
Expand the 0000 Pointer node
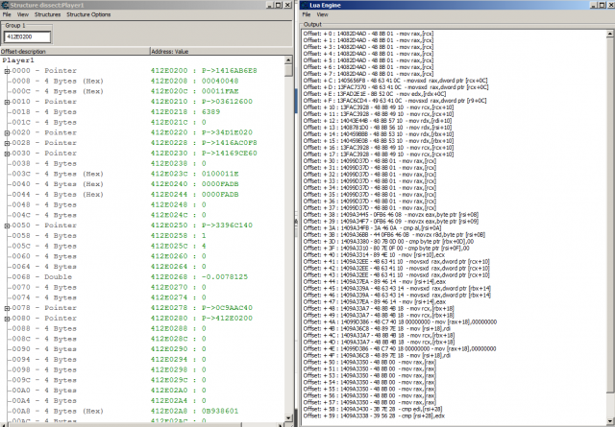[7, 71]
